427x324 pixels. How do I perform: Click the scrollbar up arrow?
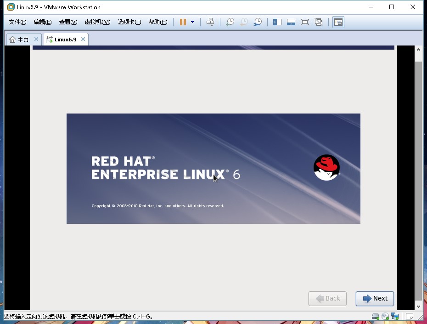(x=418, y=50)
